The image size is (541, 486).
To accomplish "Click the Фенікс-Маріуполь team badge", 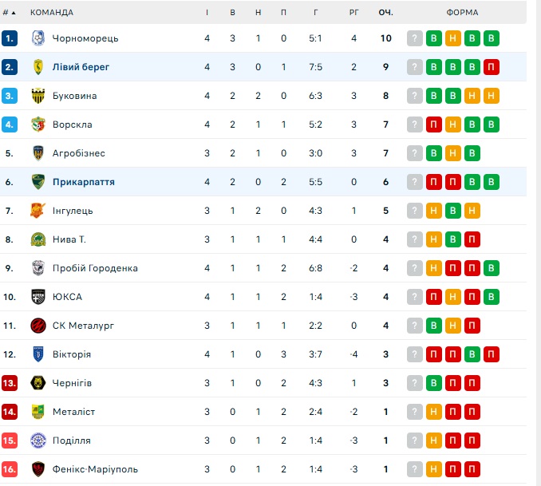I will [38, 469].
